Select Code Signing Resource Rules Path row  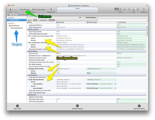(x=87, y=91)
